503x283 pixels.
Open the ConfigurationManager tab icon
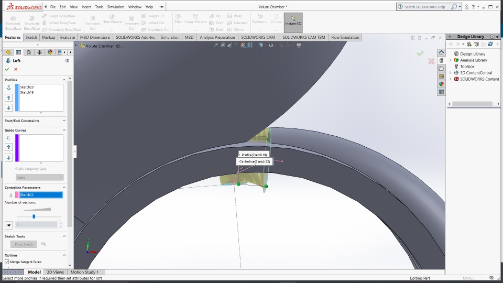click(x=29, y=52)
